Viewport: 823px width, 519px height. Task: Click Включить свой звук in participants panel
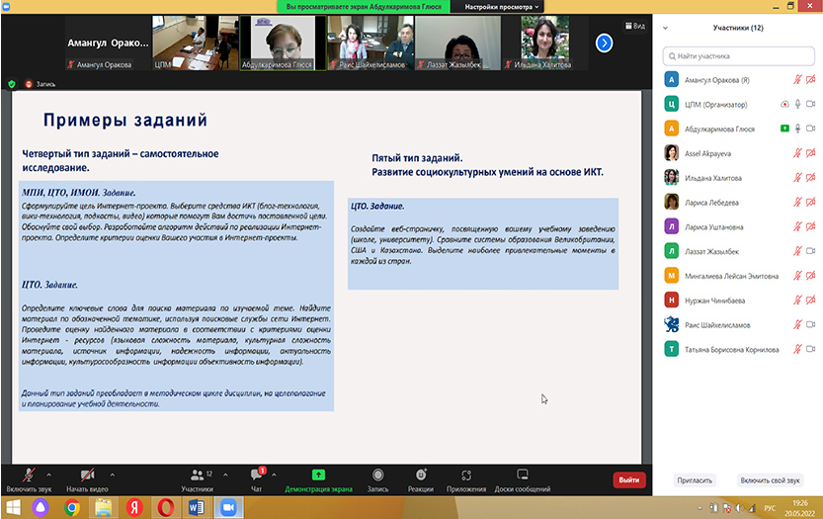point(769,479)
